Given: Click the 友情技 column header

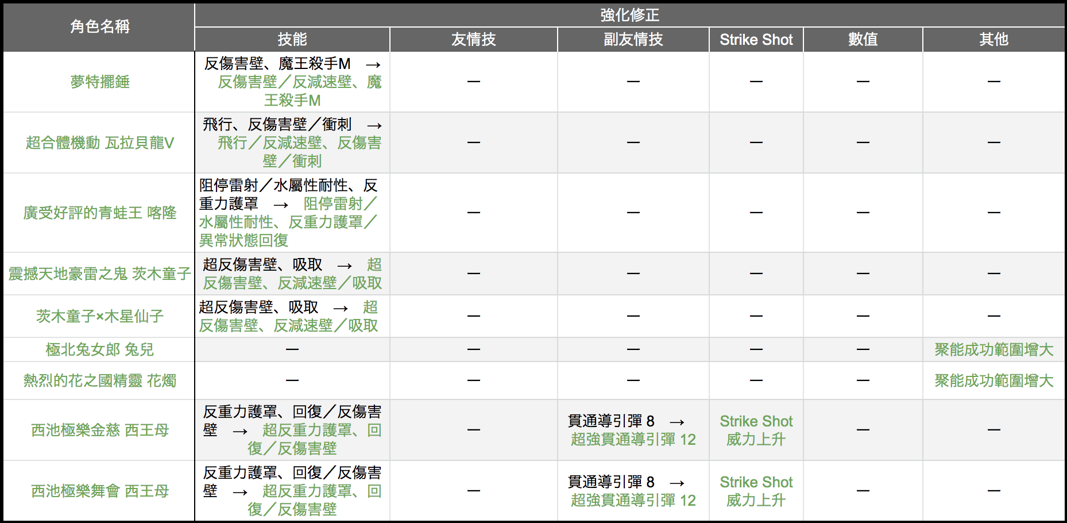Looking at the screenshot, I should point(474,40).
